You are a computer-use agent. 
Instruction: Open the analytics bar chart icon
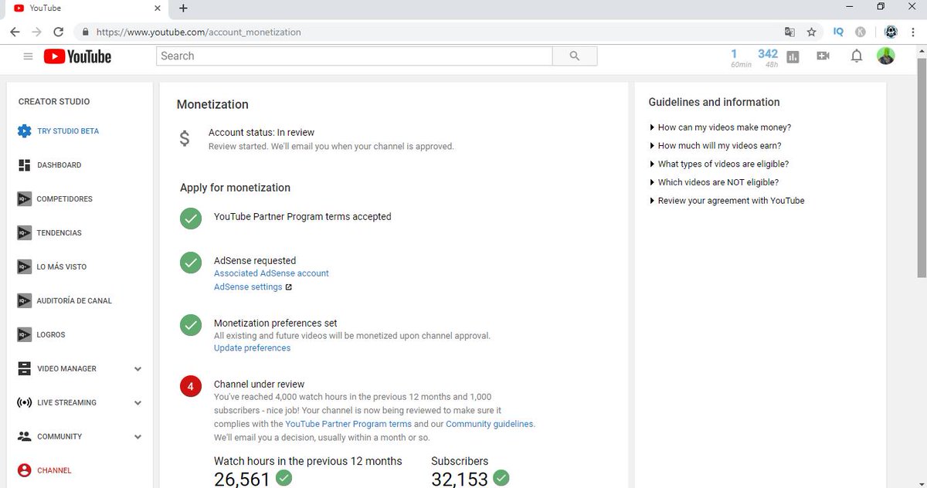(x=793, y=56)
